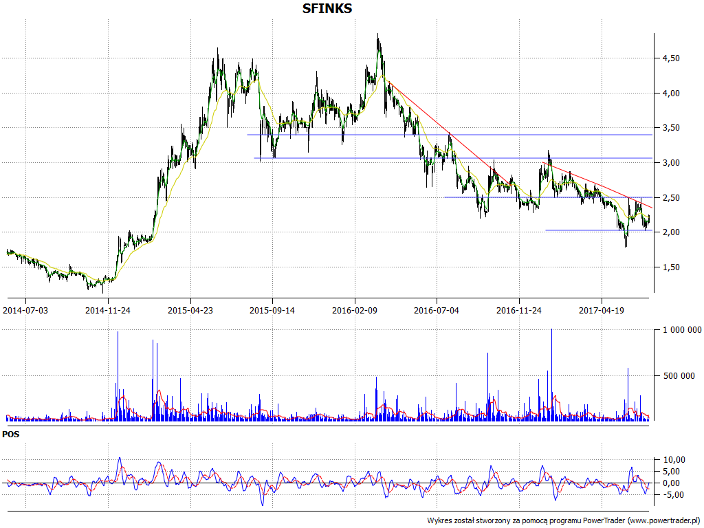
Task: Select the 2014-07-03 date label
Action: coord(25,310)
